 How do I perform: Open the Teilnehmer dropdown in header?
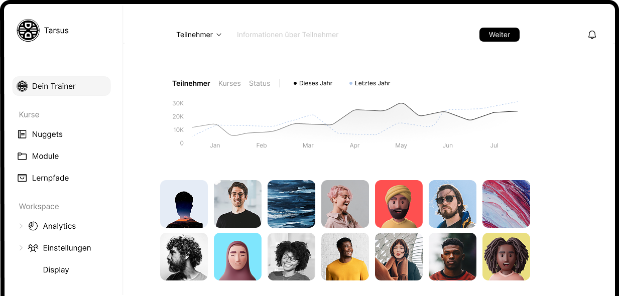(x=199, y=35)
